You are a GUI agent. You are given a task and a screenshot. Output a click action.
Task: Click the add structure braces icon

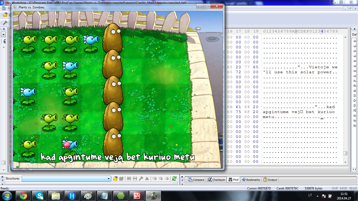pos(129,178)
